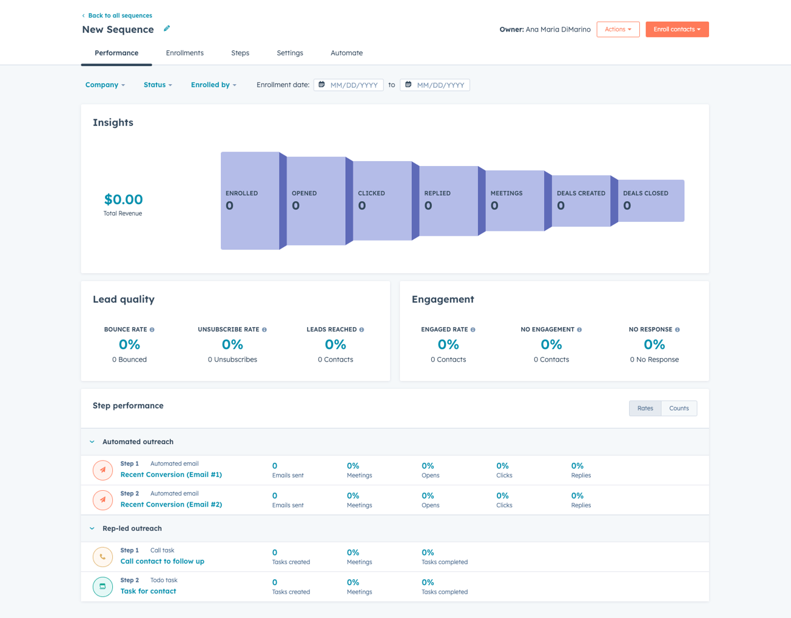Viewport: 791px width, 618px height.
Task: Click the phone icon on the call task step
Action: (x=103, y=556)
